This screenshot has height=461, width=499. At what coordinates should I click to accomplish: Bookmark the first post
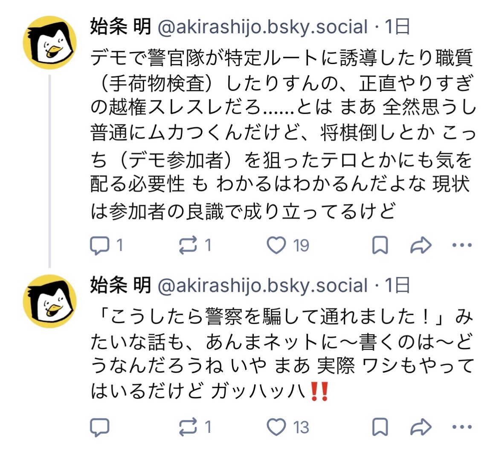(x=380, y=245)
